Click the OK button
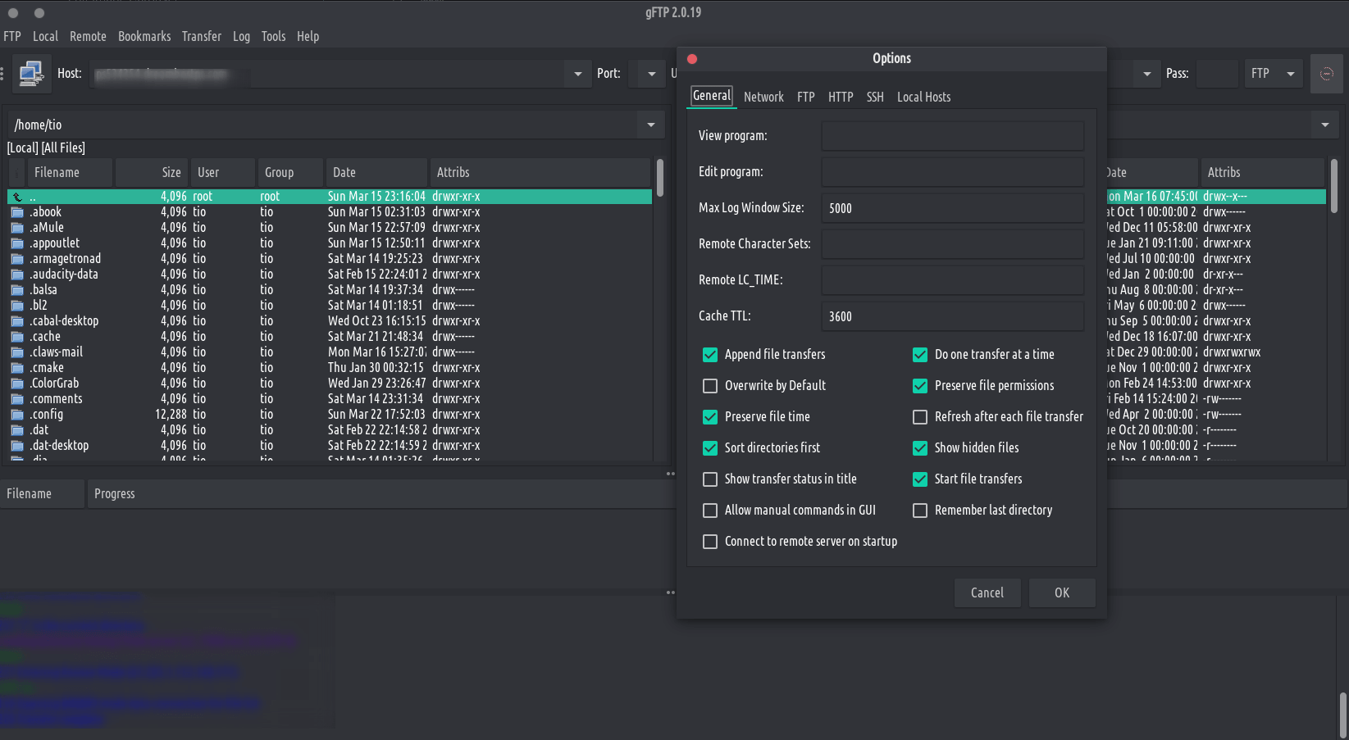 coord(1062,592)
